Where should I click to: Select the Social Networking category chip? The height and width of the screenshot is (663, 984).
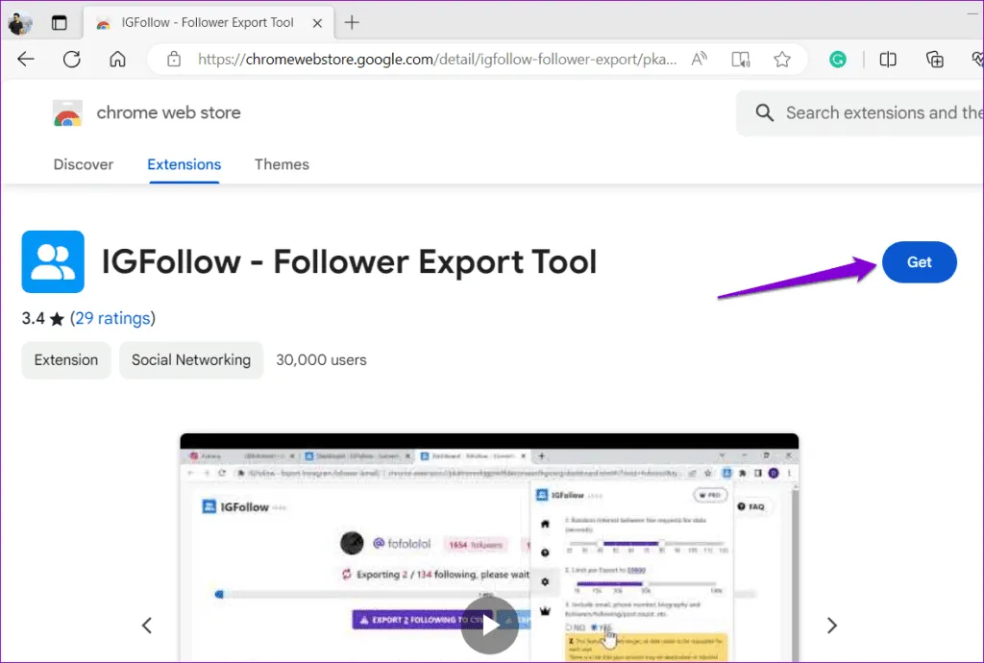point(191,360)
